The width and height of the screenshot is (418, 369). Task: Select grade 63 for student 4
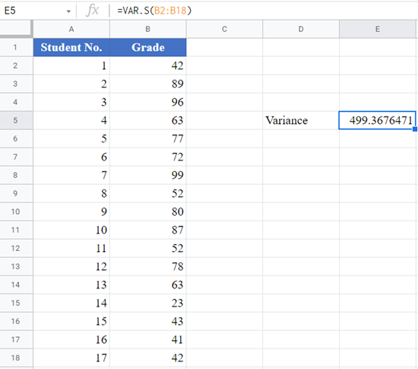(x=148, y=120)
